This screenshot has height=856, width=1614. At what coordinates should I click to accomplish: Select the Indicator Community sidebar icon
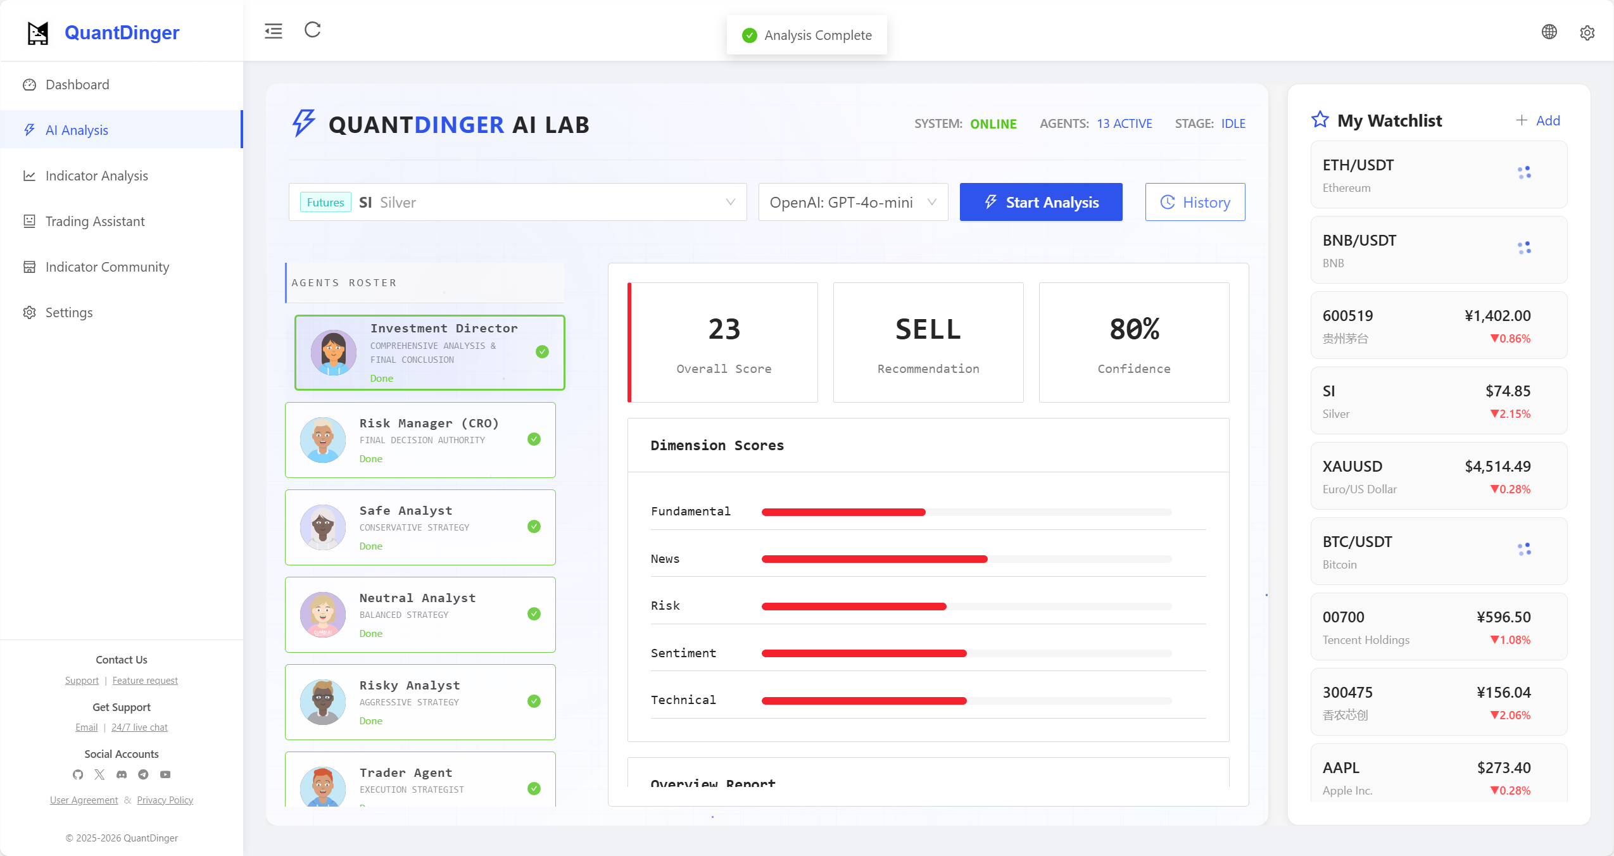[x=30, y=267]
